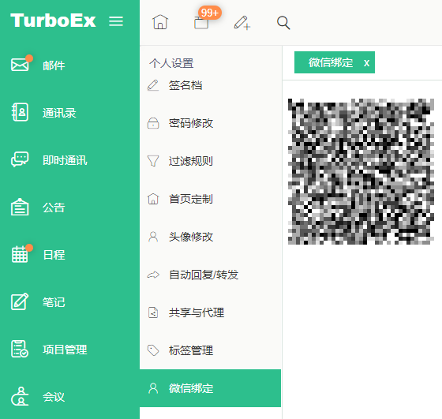The image size is (442, 419).
Task: Open search with the magnifier icon
Action: pos(283,23)
